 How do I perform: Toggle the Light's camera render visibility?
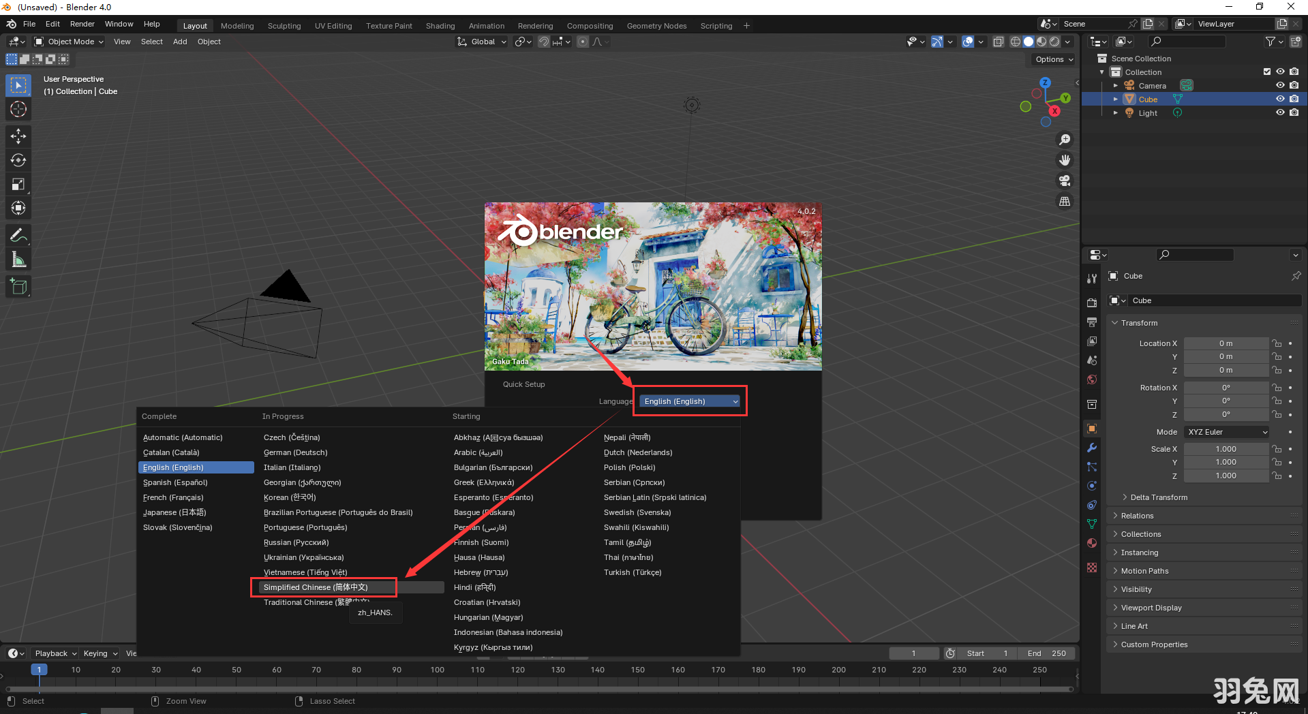1294,112
